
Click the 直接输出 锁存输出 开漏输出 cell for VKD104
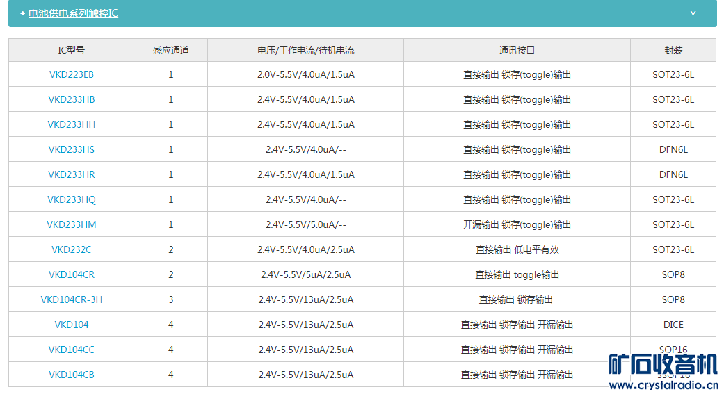[x=517, y=325]
